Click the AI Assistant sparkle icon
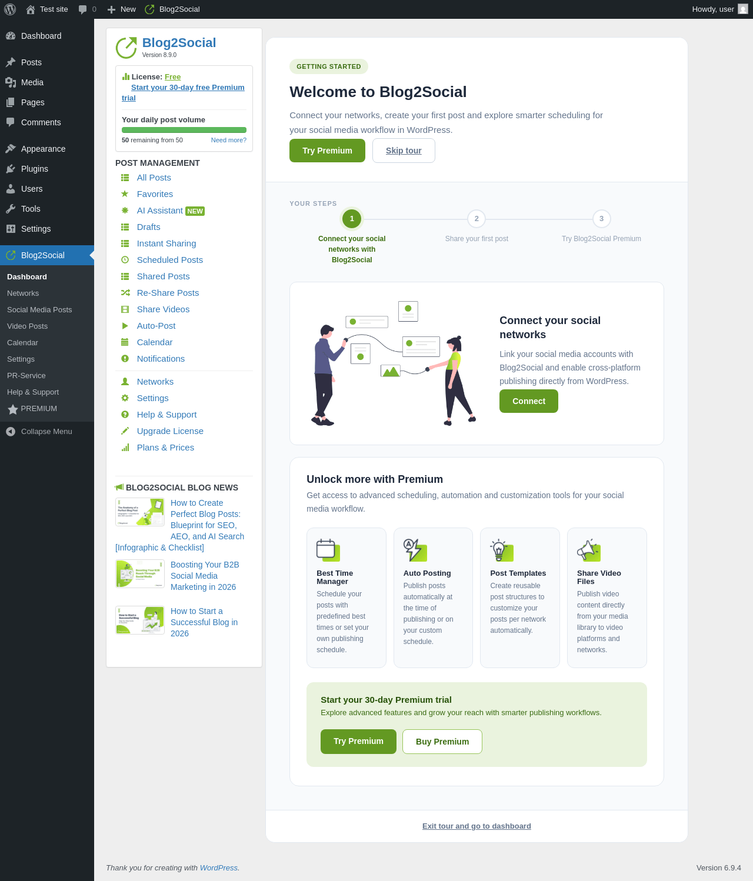Image resolution: width=753 pixels, height=881 pixels. coord(125,211)
